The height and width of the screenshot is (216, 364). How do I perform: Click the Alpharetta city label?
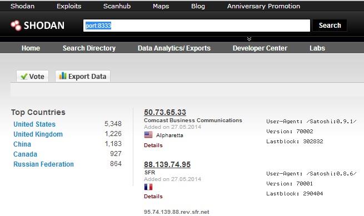169,135
